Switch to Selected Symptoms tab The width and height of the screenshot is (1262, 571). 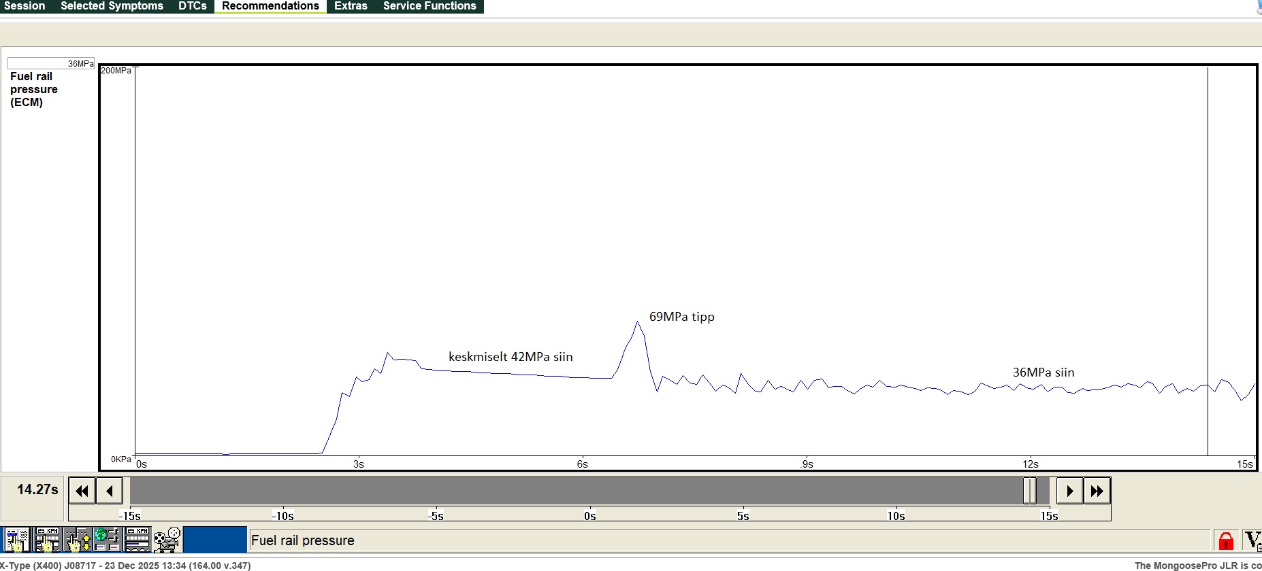pos(112,6)
